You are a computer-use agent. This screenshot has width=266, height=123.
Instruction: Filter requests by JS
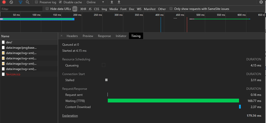(x=90, y=9)
